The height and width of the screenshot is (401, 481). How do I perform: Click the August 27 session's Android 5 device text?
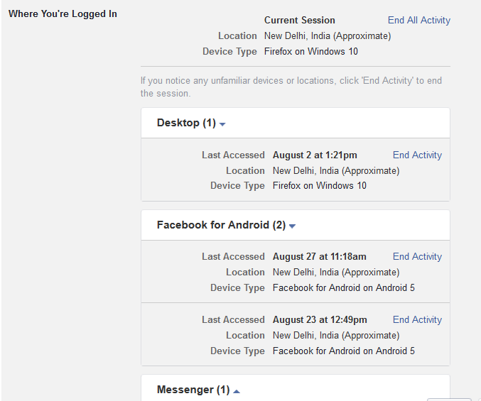[x=343, y=287]
